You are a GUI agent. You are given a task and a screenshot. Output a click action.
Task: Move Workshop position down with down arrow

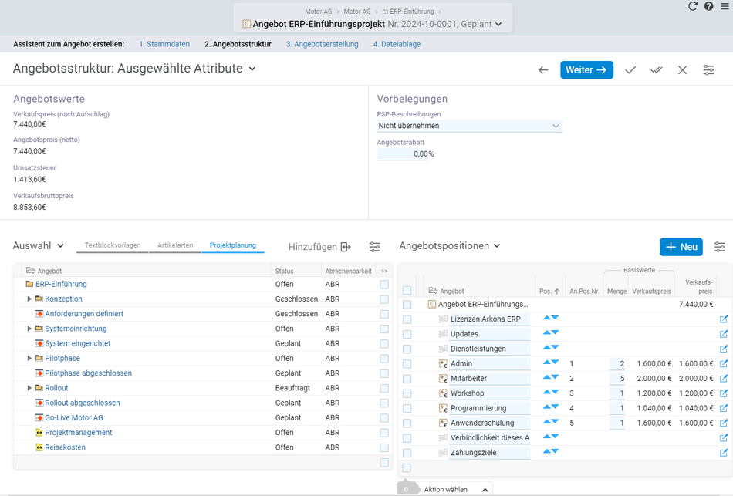(x=555, y=392)
